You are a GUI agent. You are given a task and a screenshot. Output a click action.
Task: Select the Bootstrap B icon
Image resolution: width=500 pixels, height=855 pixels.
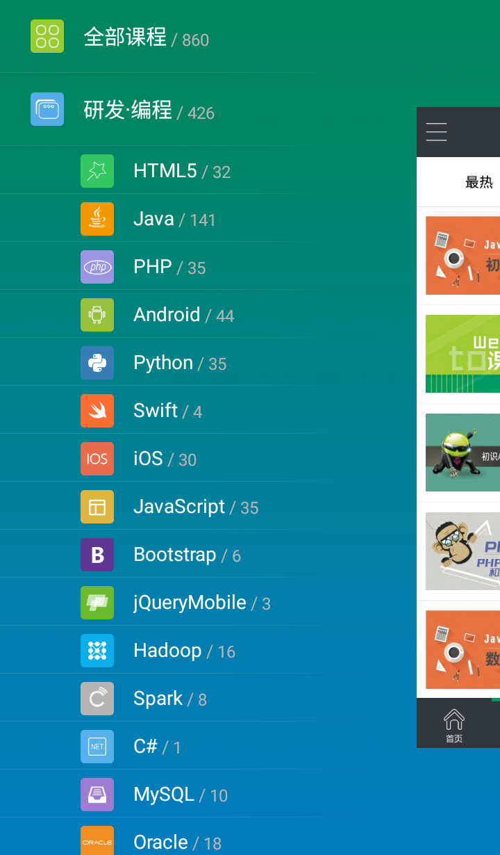(97, 555)
